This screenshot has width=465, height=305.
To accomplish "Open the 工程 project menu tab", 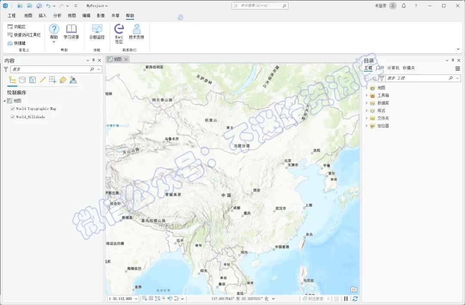I will (12, 16).
